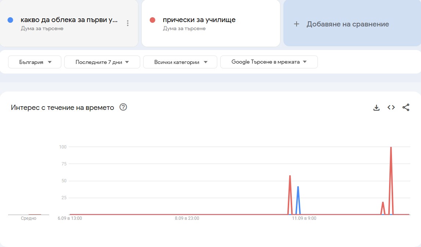This screenshot has height=247, width=421.
Task: Open the help tooltip next to the chart title
Action: (123, 107)
